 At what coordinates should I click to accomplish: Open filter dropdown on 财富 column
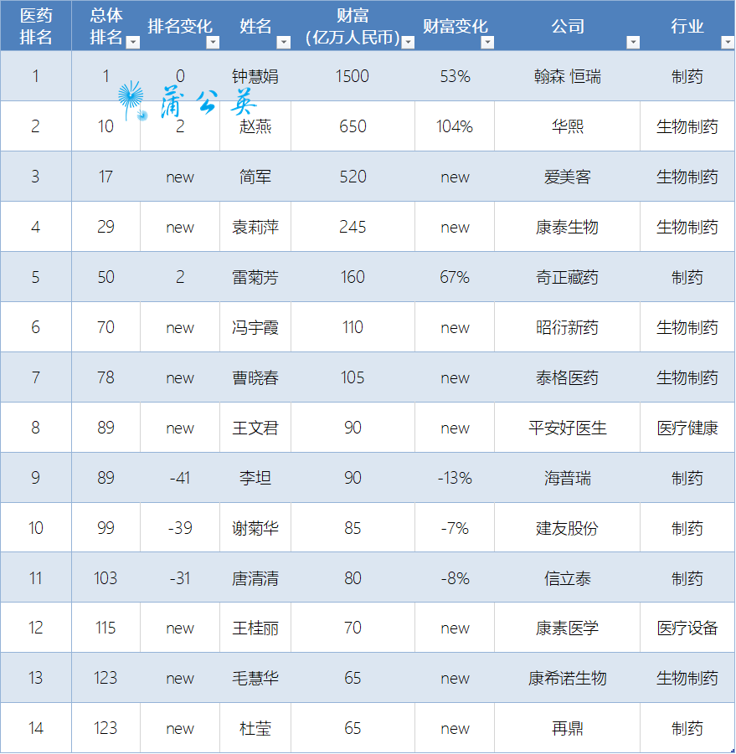click(x=408, y=43)
